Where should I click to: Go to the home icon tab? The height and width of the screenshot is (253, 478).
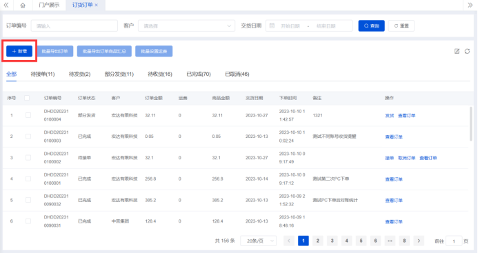click(23, 6)
